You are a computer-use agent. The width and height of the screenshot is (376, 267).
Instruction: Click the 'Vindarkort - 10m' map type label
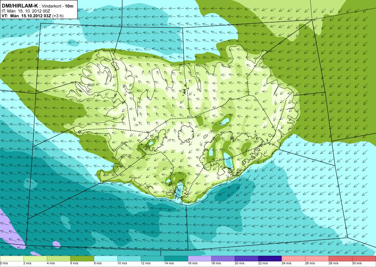click(x=58, y=6)
